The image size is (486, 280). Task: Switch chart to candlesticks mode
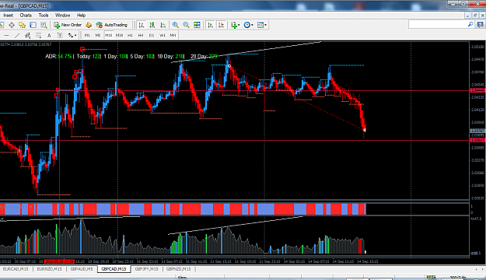coord(152,25)
